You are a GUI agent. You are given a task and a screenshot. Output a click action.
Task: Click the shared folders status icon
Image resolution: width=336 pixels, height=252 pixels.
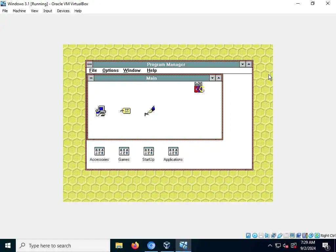pos(286,236)
